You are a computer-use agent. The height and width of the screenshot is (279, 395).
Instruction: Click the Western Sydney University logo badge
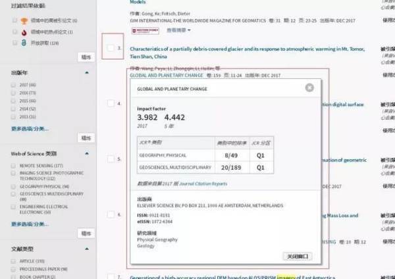[145, 31]
